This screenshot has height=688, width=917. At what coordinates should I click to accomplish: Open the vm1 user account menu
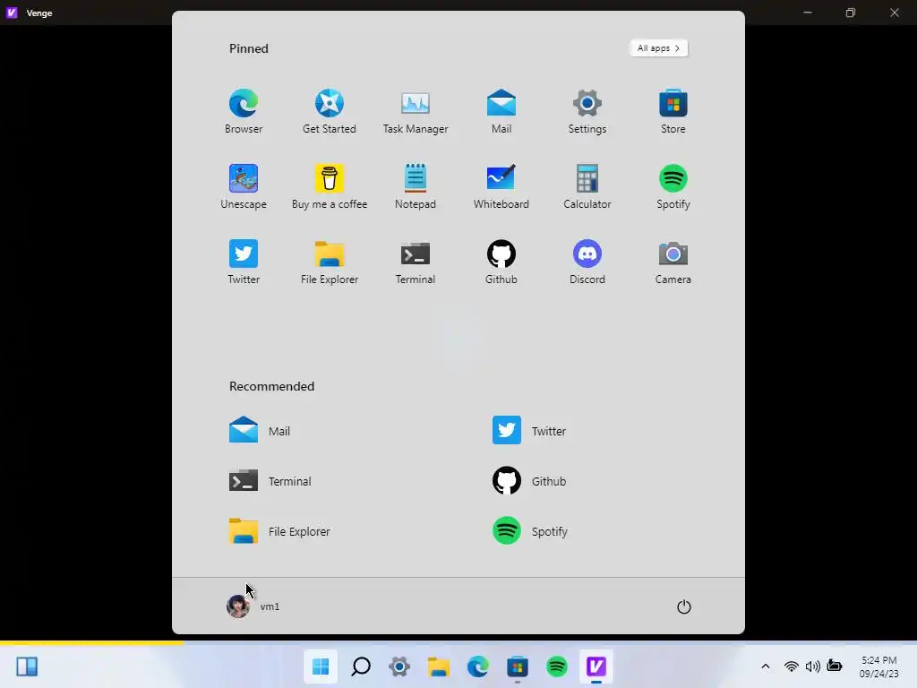[253, 606]
